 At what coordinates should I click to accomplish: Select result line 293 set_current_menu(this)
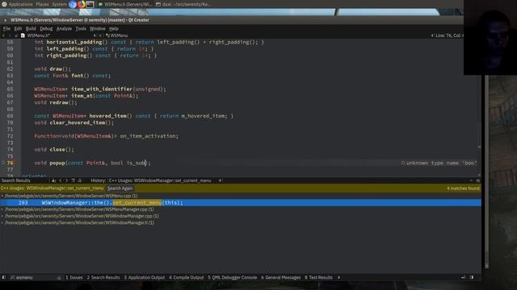tap(241, 202)
